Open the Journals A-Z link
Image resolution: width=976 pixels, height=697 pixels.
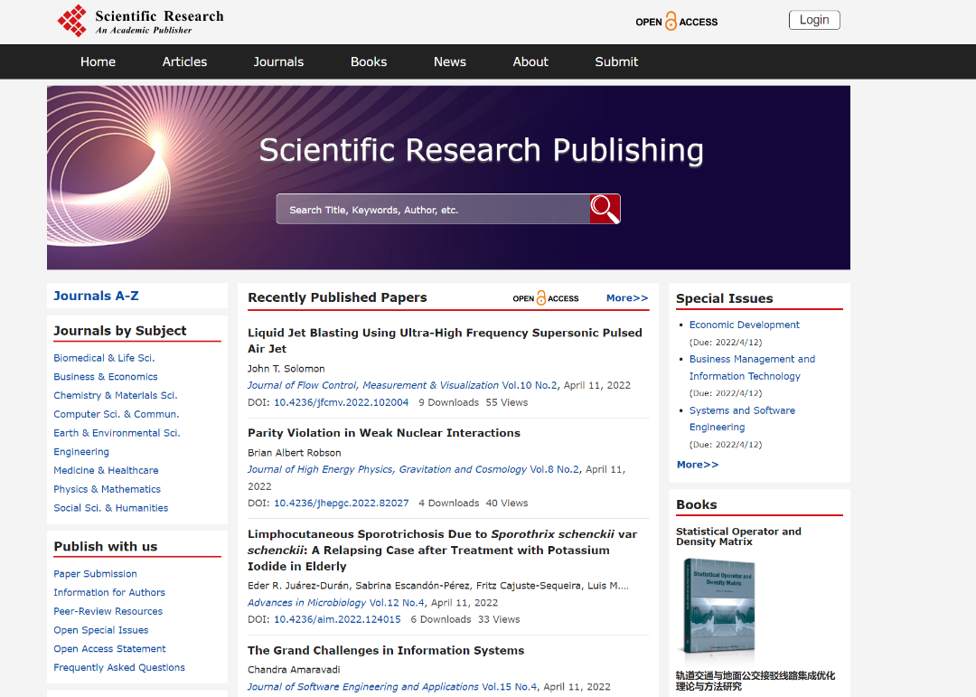click(x=96, y=296)
